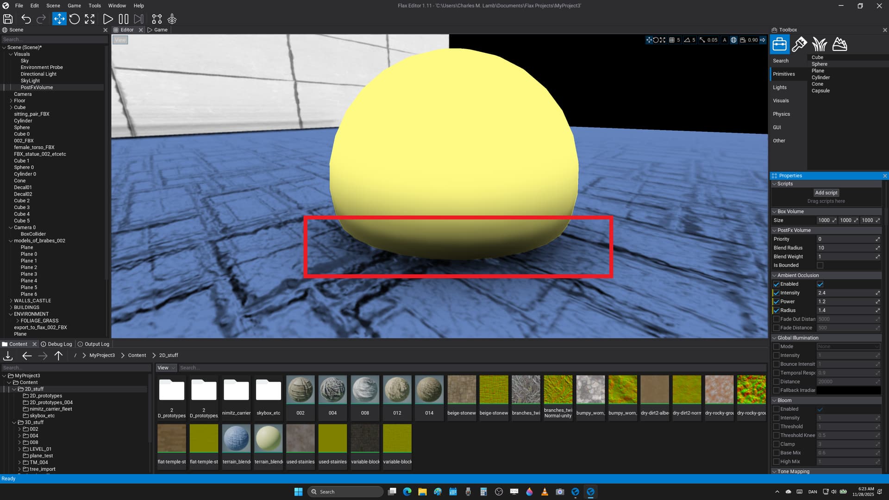The width and height of the screenshot is (889, 500).
Task: Open the Foliage toolbox tab
Action: [819, 44]
